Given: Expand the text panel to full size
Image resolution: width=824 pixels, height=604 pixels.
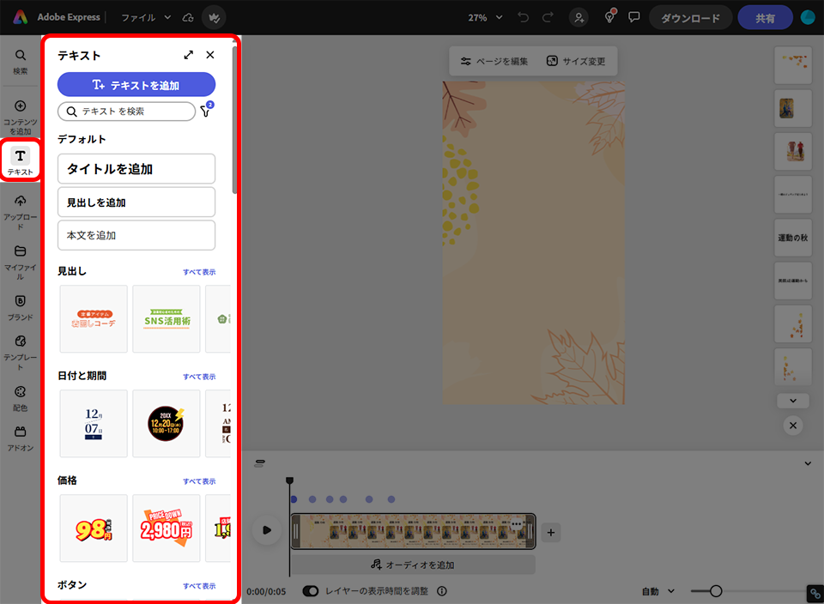Looking at the screenshot, I should pyautogui.click(x=189, y=55).
